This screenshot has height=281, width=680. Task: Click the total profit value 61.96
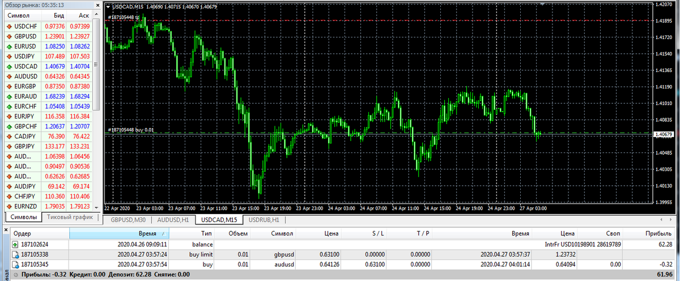[664, 274]
